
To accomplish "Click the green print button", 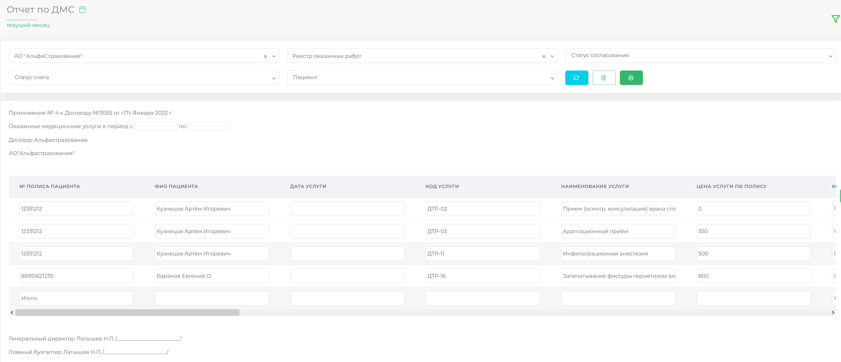I will coord(631,78).
